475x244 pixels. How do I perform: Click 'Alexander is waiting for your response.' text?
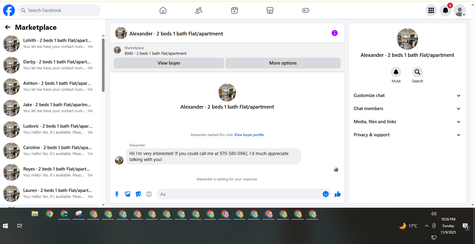point(227,179)
